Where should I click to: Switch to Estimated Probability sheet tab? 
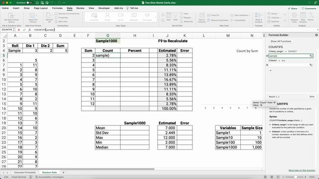pyautogui.click(x=25, y=173)
